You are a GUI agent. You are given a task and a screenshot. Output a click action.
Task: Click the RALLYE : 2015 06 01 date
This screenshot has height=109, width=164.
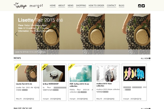tap(25, 99)
